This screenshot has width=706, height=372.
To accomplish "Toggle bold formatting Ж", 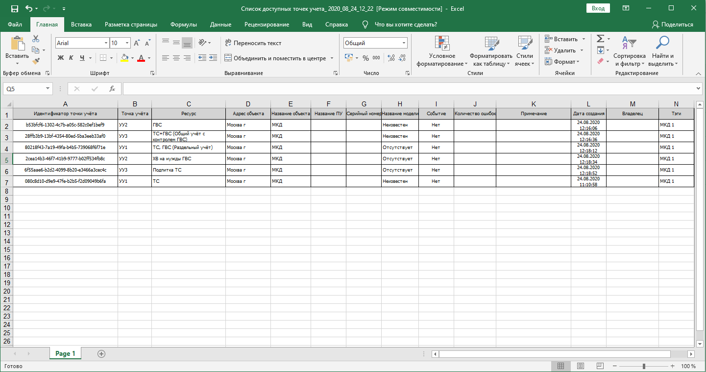I will tap(61, 58).
